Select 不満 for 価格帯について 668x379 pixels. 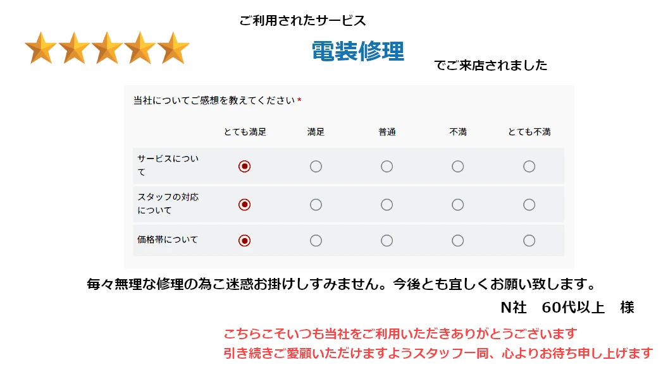tap(457, 241)
